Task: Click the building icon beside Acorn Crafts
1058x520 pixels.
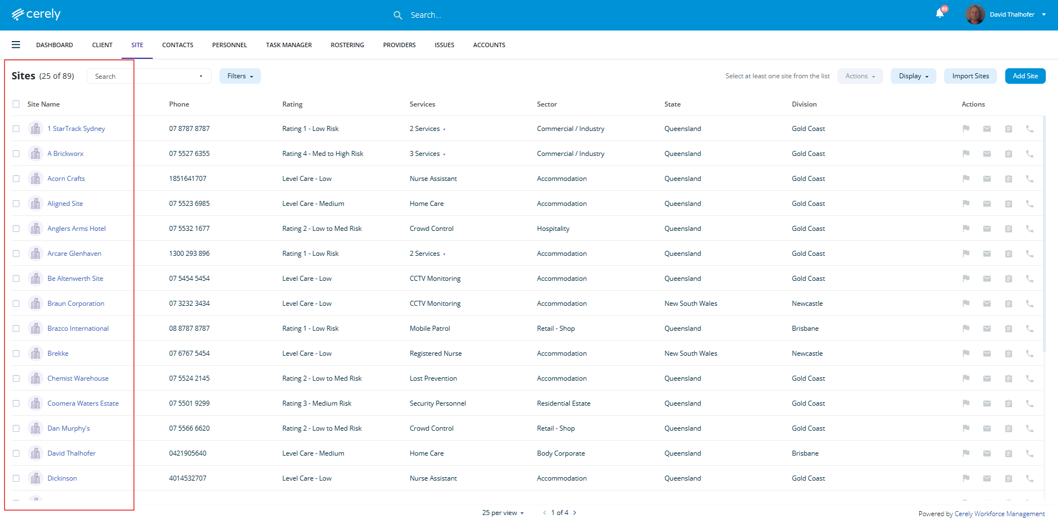Action: pyautogui.click(x=36, y=179)
